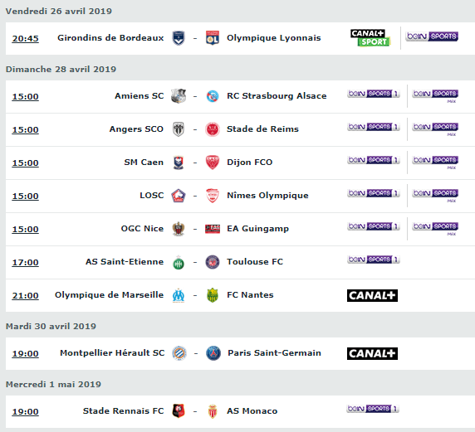Click the Toulouse FC crest icon
This screenshot has height=432, width=475.
pos(213,262)
